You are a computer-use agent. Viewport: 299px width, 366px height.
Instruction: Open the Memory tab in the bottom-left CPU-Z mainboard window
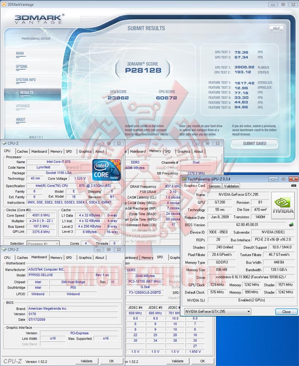[56, 258]
